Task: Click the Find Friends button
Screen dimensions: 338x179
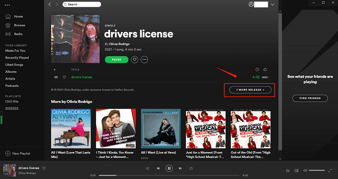Action: (310, 98)
